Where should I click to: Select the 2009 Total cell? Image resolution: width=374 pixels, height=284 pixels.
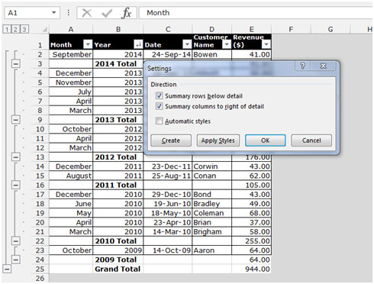118,260
